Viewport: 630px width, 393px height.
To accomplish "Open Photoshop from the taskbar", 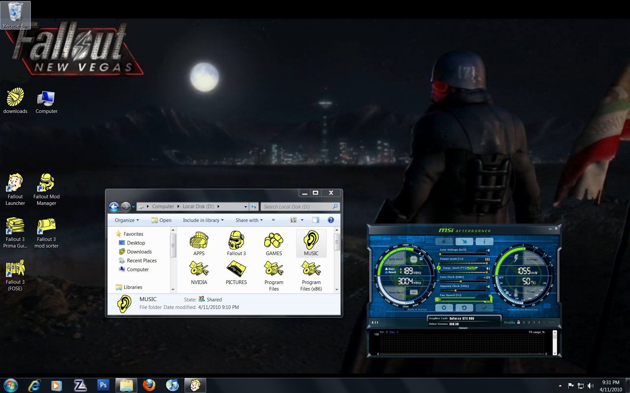I will pos(103,385).
